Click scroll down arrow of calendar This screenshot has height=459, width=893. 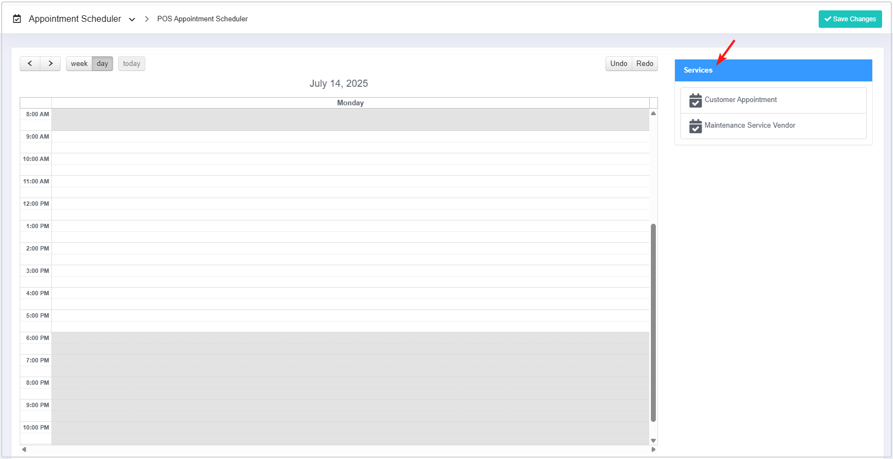653,440
